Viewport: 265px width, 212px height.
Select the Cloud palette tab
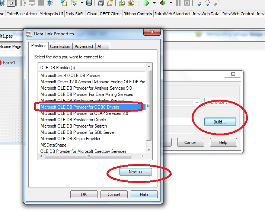click(x=92, y=14)
